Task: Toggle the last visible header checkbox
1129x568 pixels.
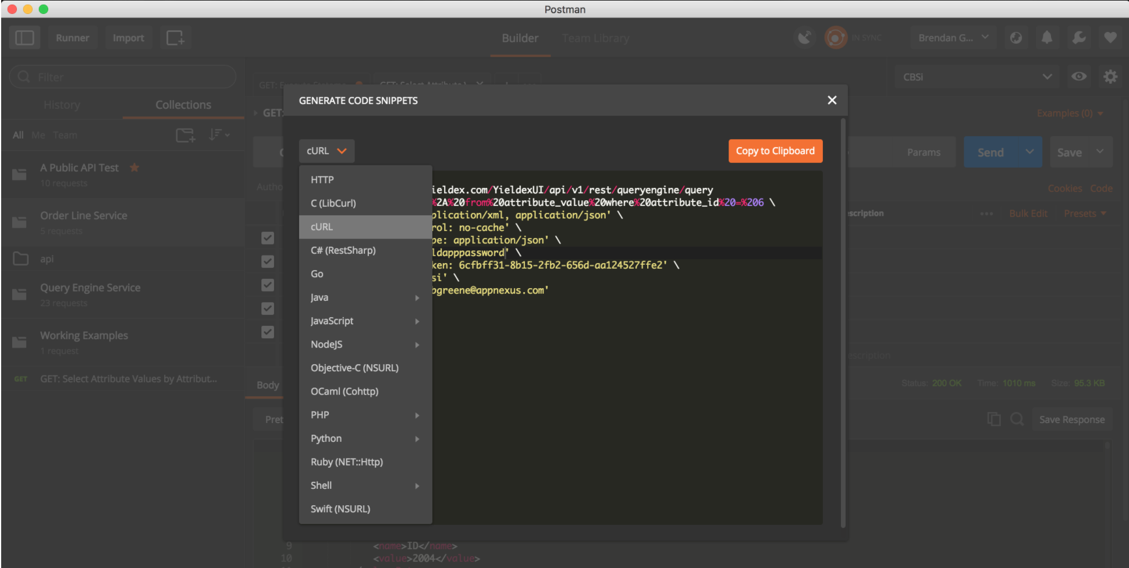Action: tap(267, 332)
